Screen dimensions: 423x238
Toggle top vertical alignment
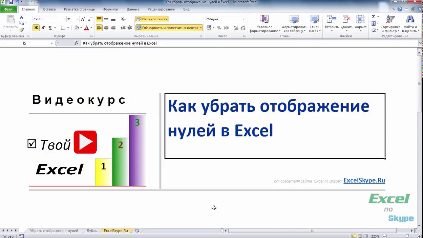[x=99, y=19]
